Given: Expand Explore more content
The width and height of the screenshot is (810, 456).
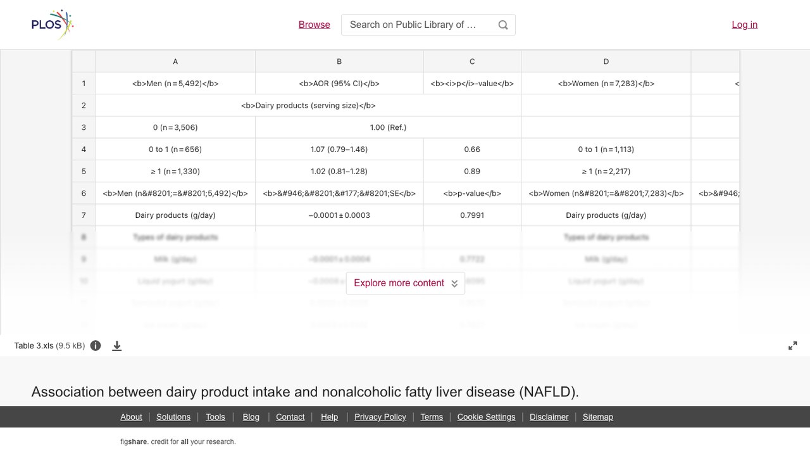Looking at the screenshot, I should coord(406,283).
